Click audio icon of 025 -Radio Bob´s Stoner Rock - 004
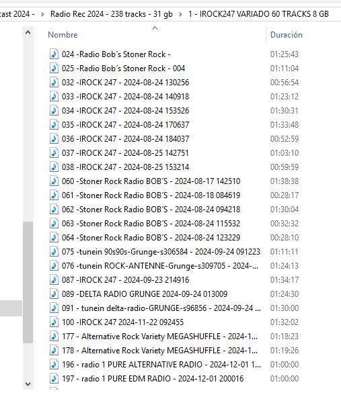Image resolution: width=341 pixels, height=403 pixels. (54, 69)
